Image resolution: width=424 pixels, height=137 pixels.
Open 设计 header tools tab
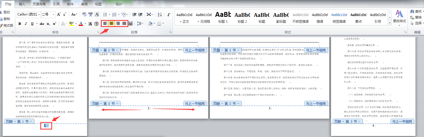tap(119, 4)
